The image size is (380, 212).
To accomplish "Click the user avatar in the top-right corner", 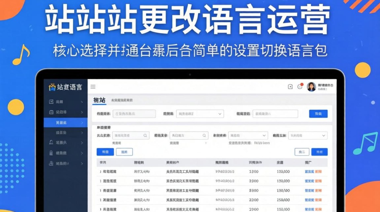I will tap(312, 87).
